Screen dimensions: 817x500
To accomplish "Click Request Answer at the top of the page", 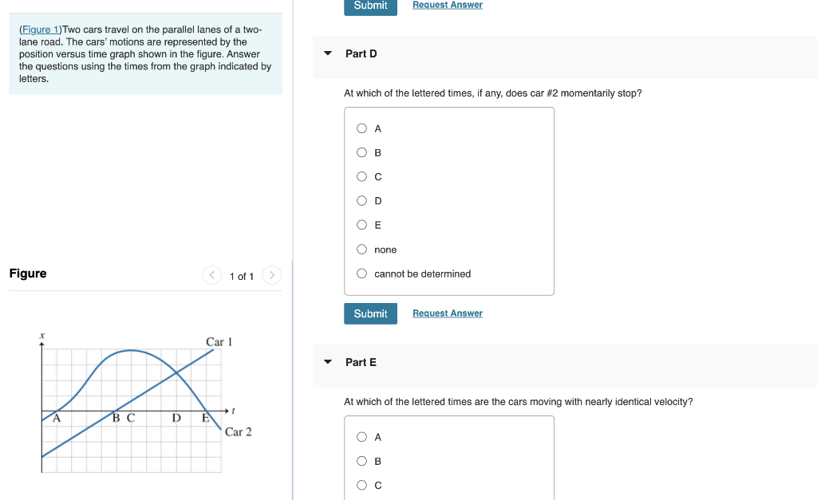I will tap(447, 4).
